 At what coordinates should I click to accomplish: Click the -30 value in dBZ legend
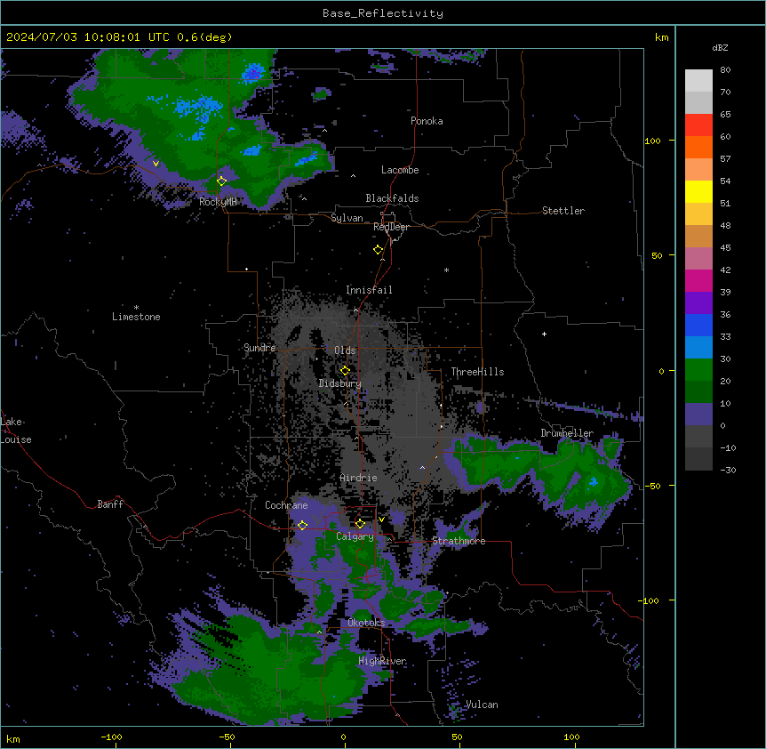pyautogui.click(x=728, y=470)
